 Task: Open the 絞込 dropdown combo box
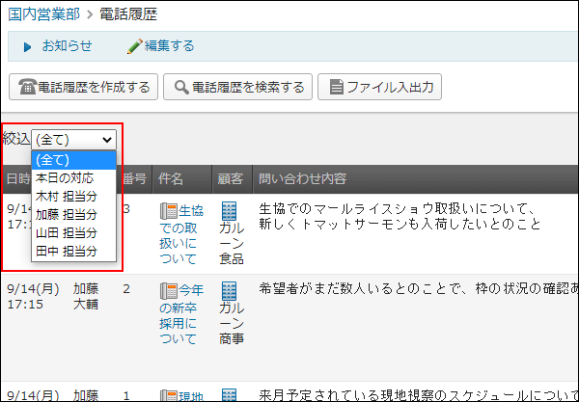[74, 140]
